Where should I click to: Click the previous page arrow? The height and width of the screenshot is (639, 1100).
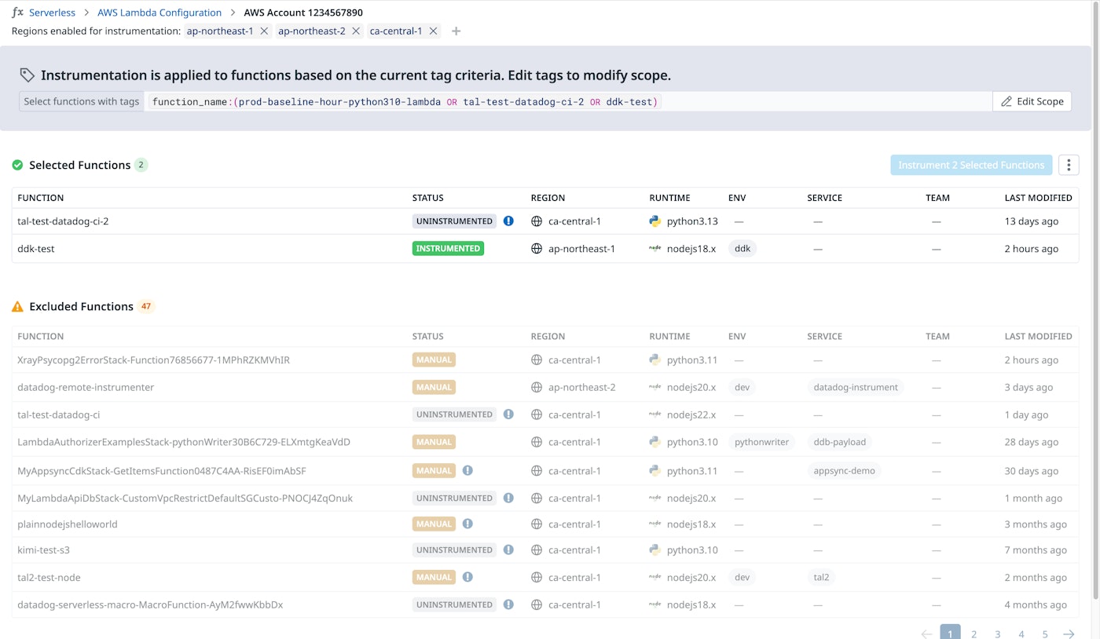point(926,634)
